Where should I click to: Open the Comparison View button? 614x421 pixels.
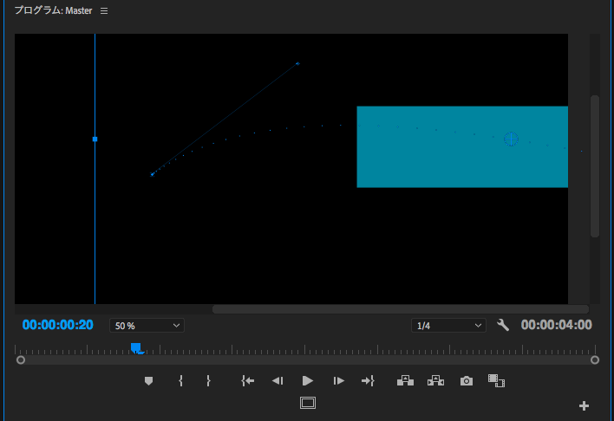coord(496,380)
